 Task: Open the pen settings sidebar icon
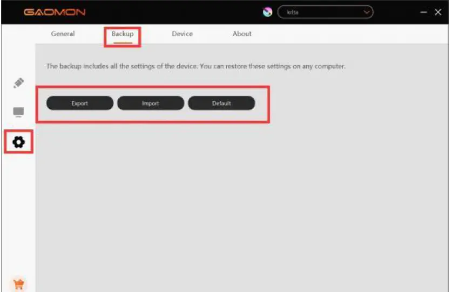[19, 83]
